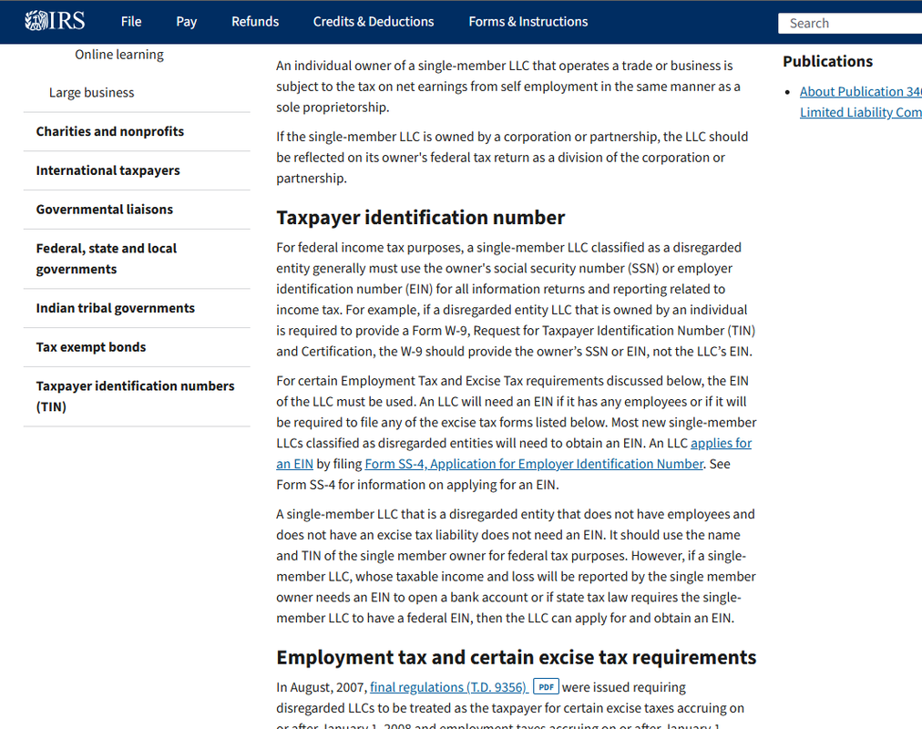
Task: Open the Refunds menu
Action: click(x=255, y=22)
